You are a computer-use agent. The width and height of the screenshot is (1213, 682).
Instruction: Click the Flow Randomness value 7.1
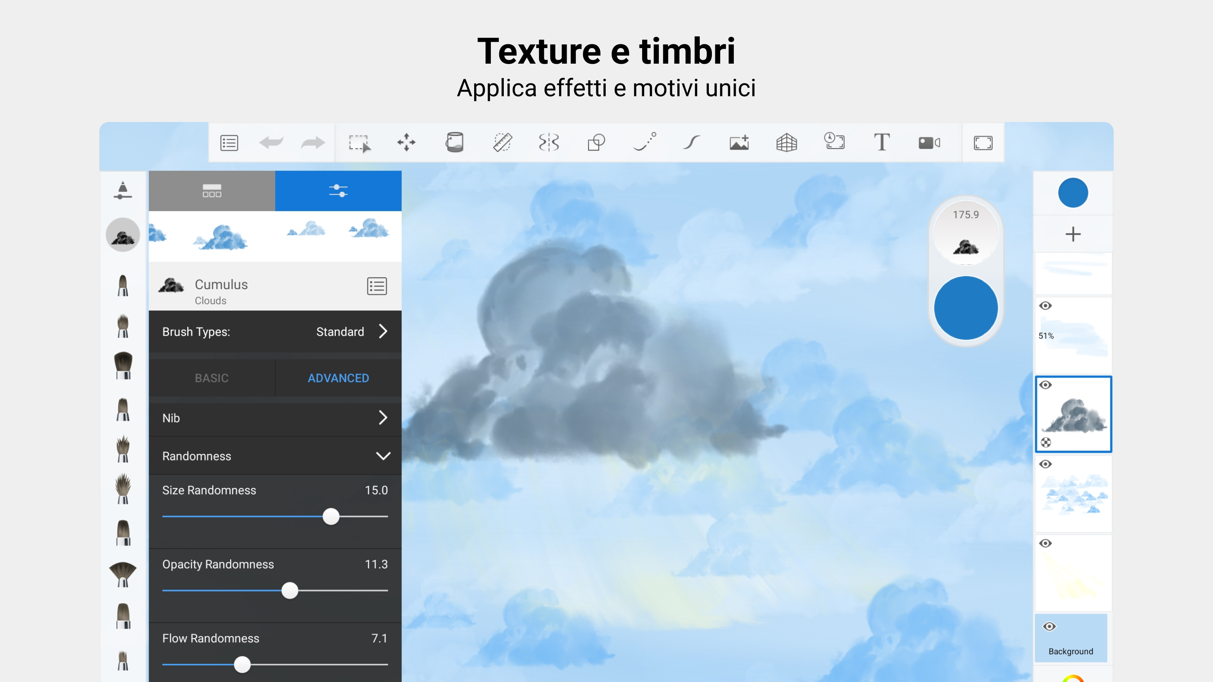point(379,638)
